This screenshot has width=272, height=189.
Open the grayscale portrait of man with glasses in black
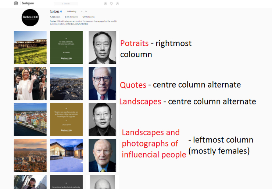pos(102,119)
